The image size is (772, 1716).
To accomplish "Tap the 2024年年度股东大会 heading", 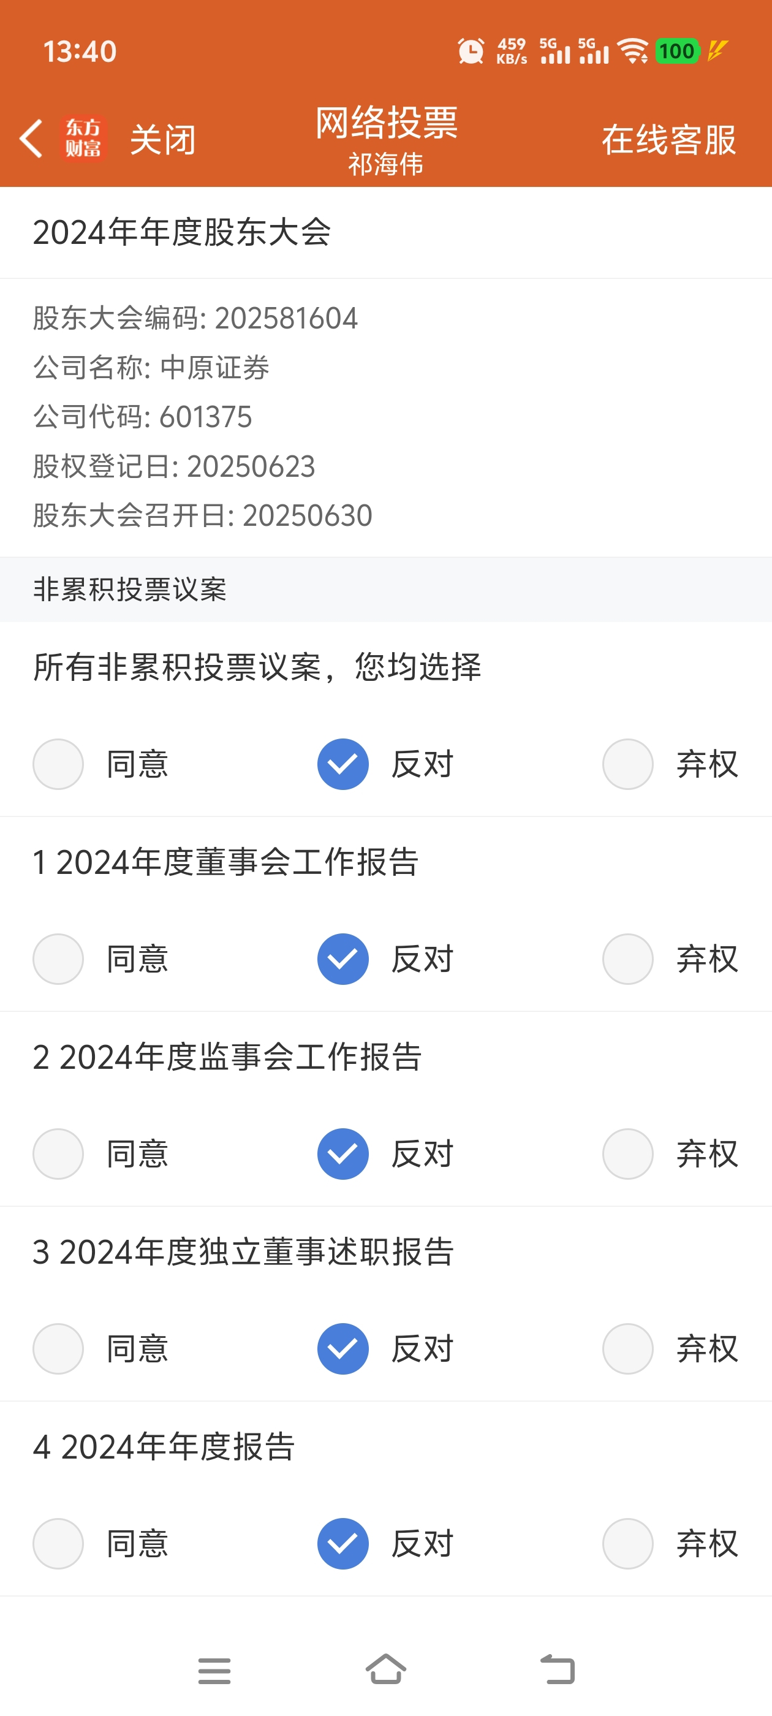I will tap(182, 232).
